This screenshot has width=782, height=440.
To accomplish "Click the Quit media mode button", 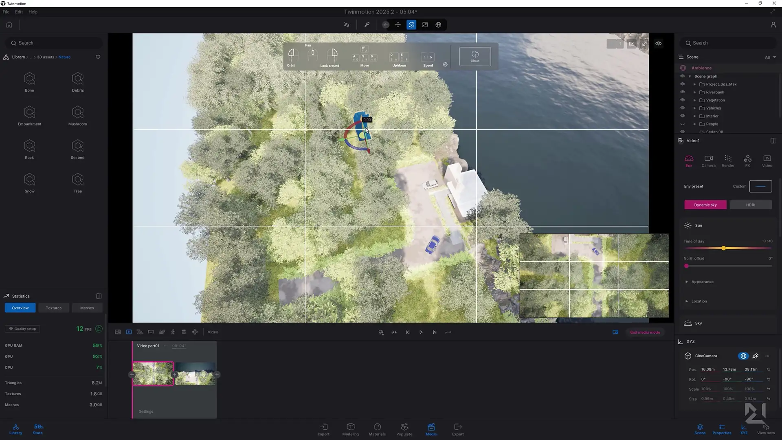I will click(x=645, y=332).
